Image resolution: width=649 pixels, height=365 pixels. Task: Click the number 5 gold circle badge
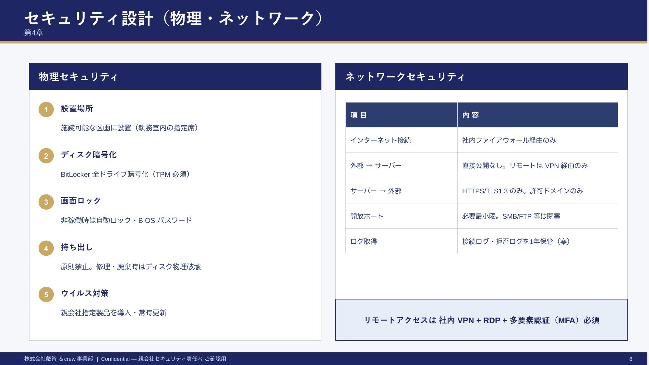point(46,295)
